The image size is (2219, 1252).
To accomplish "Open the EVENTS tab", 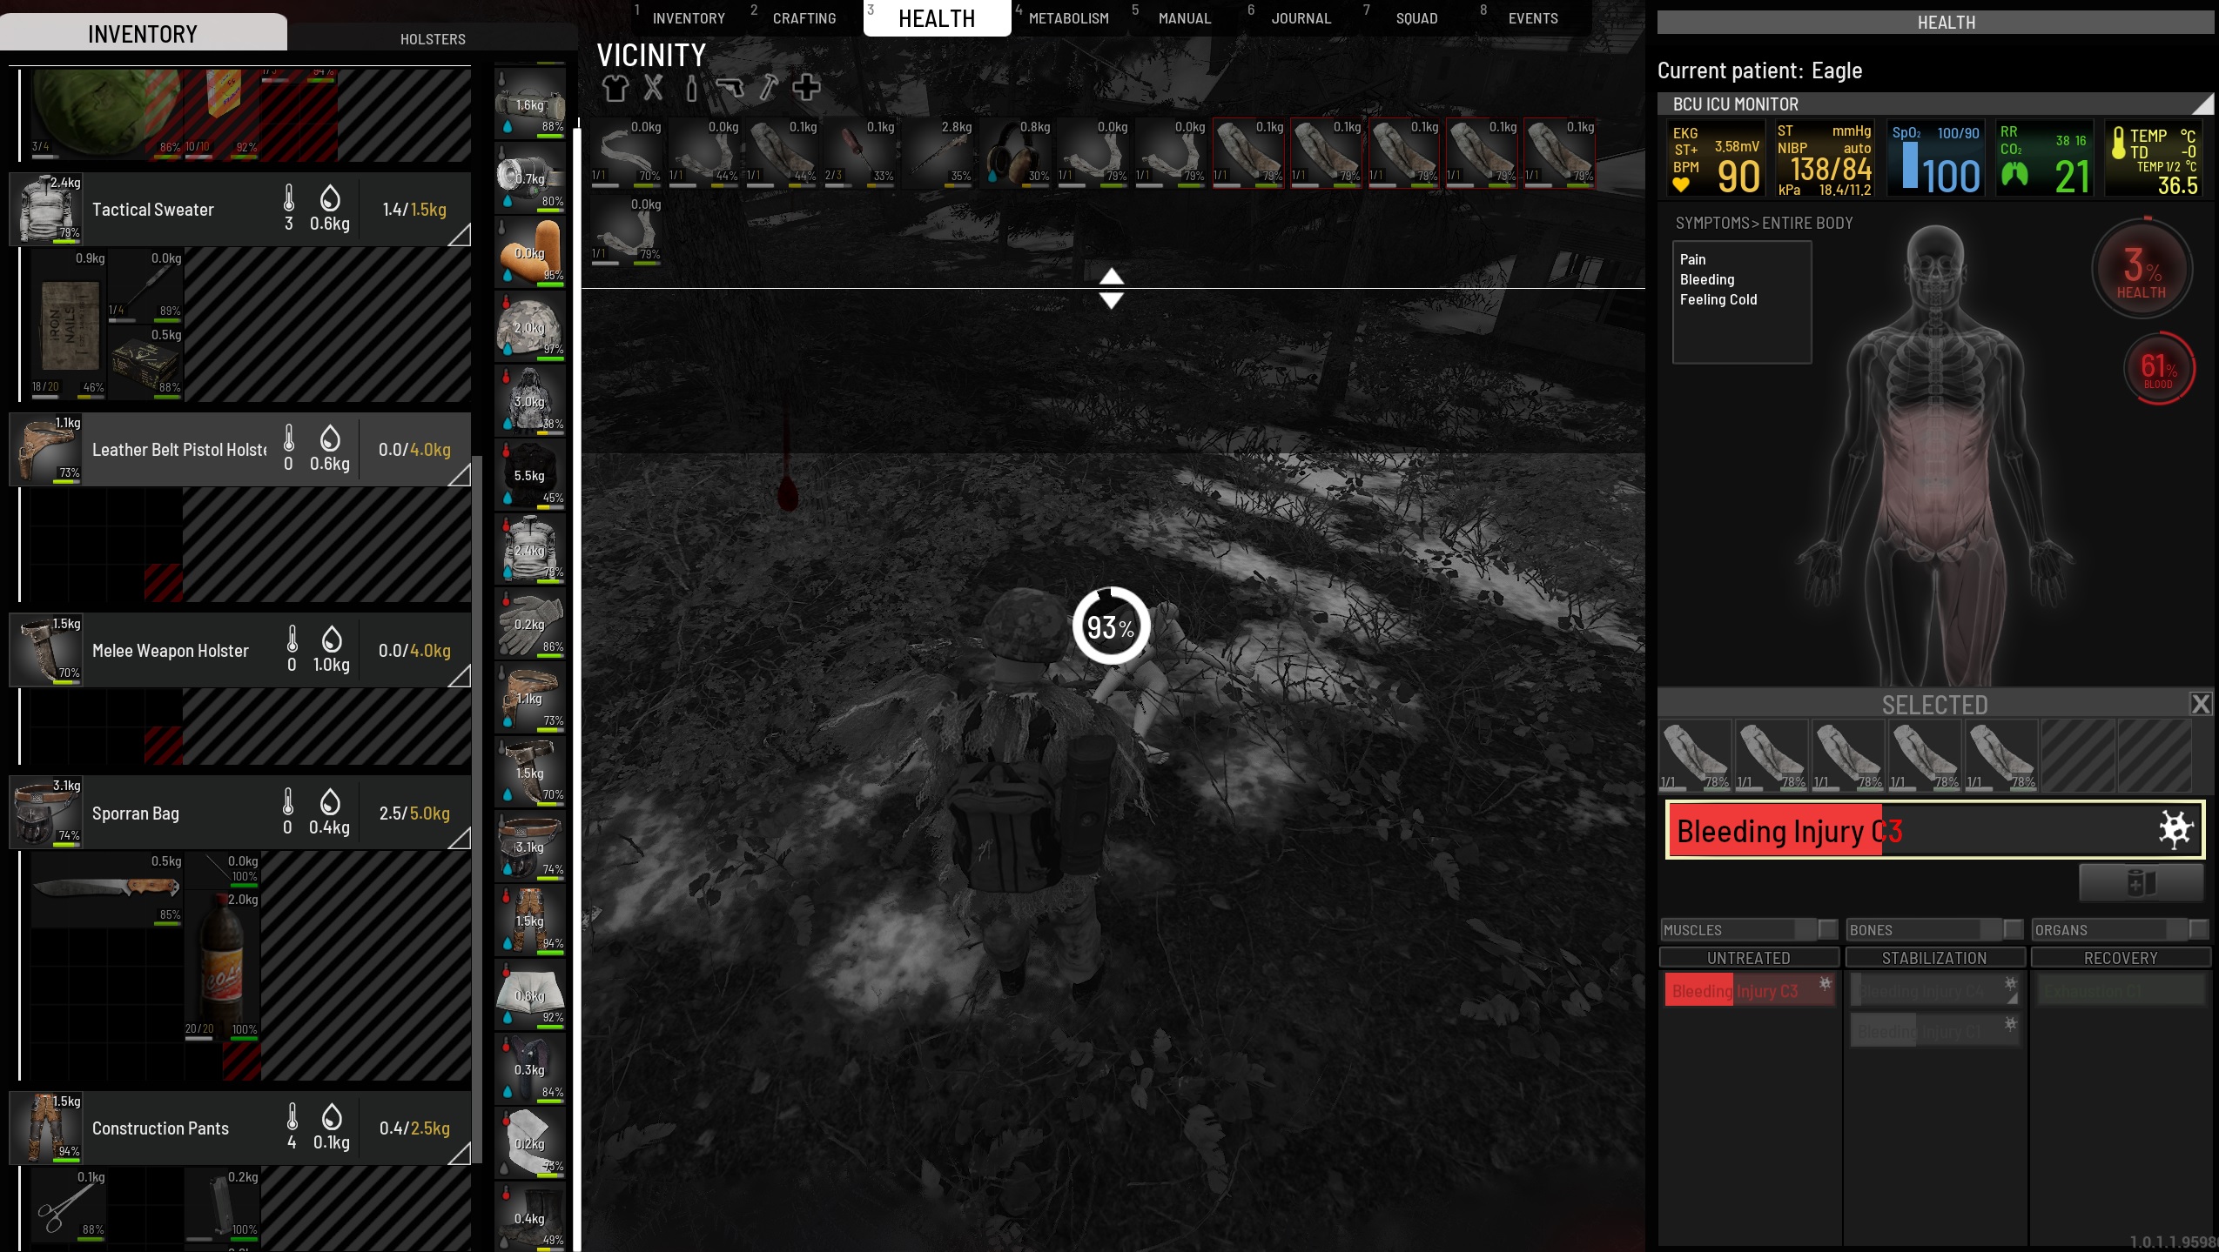I will pos(1533,18).
